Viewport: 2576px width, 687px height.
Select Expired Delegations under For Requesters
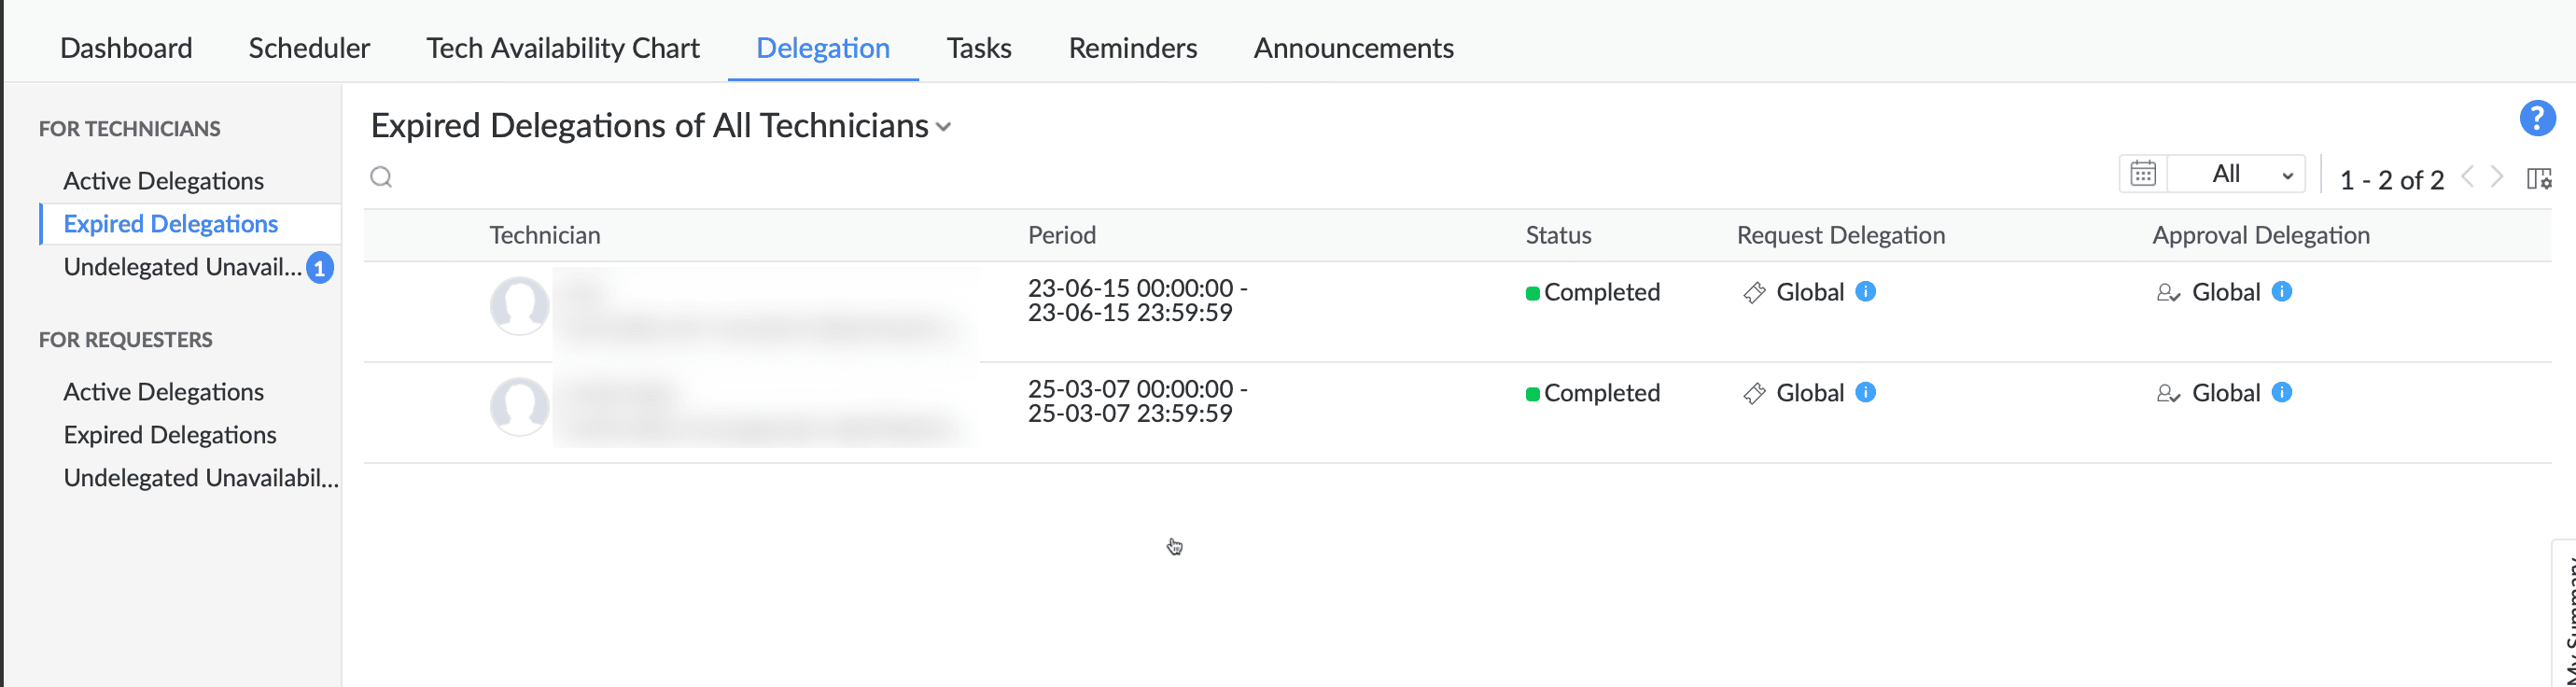170,435
